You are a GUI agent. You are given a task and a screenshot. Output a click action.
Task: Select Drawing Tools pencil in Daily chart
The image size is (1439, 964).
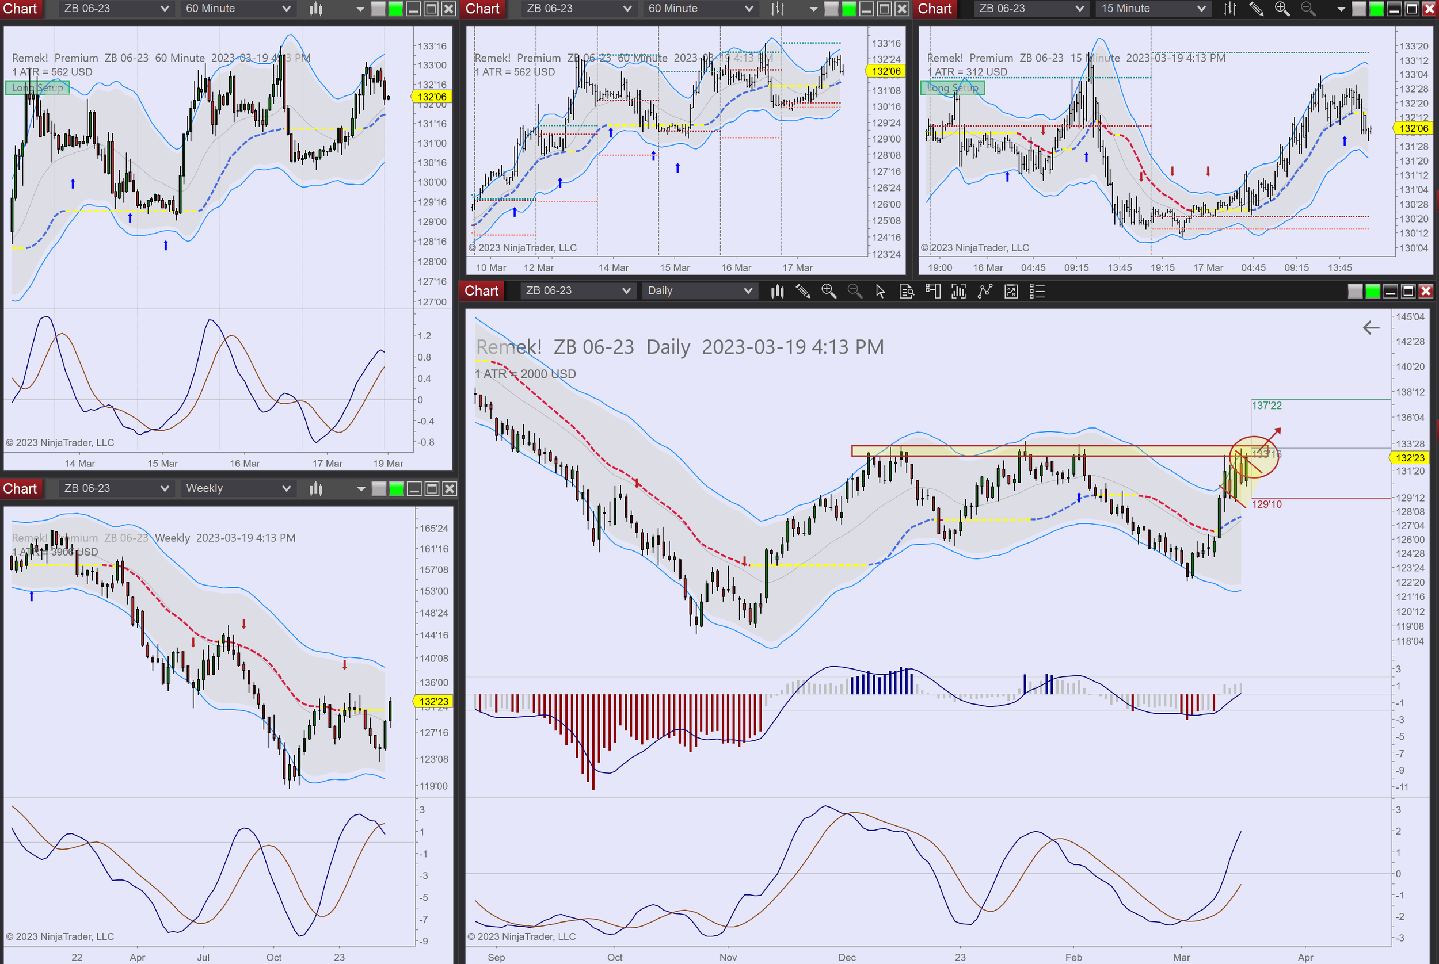803,291
